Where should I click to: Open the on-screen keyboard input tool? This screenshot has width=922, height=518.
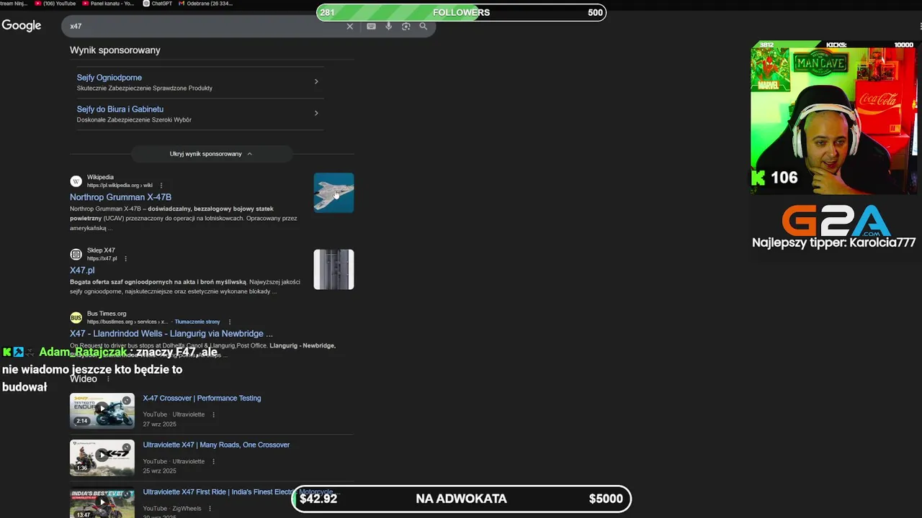point(371,26)
